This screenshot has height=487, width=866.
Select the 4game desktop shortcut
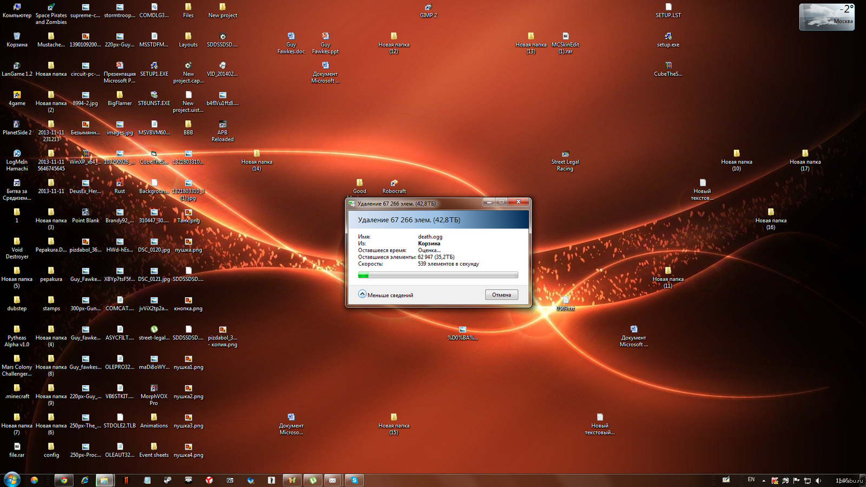pos(17,98)
